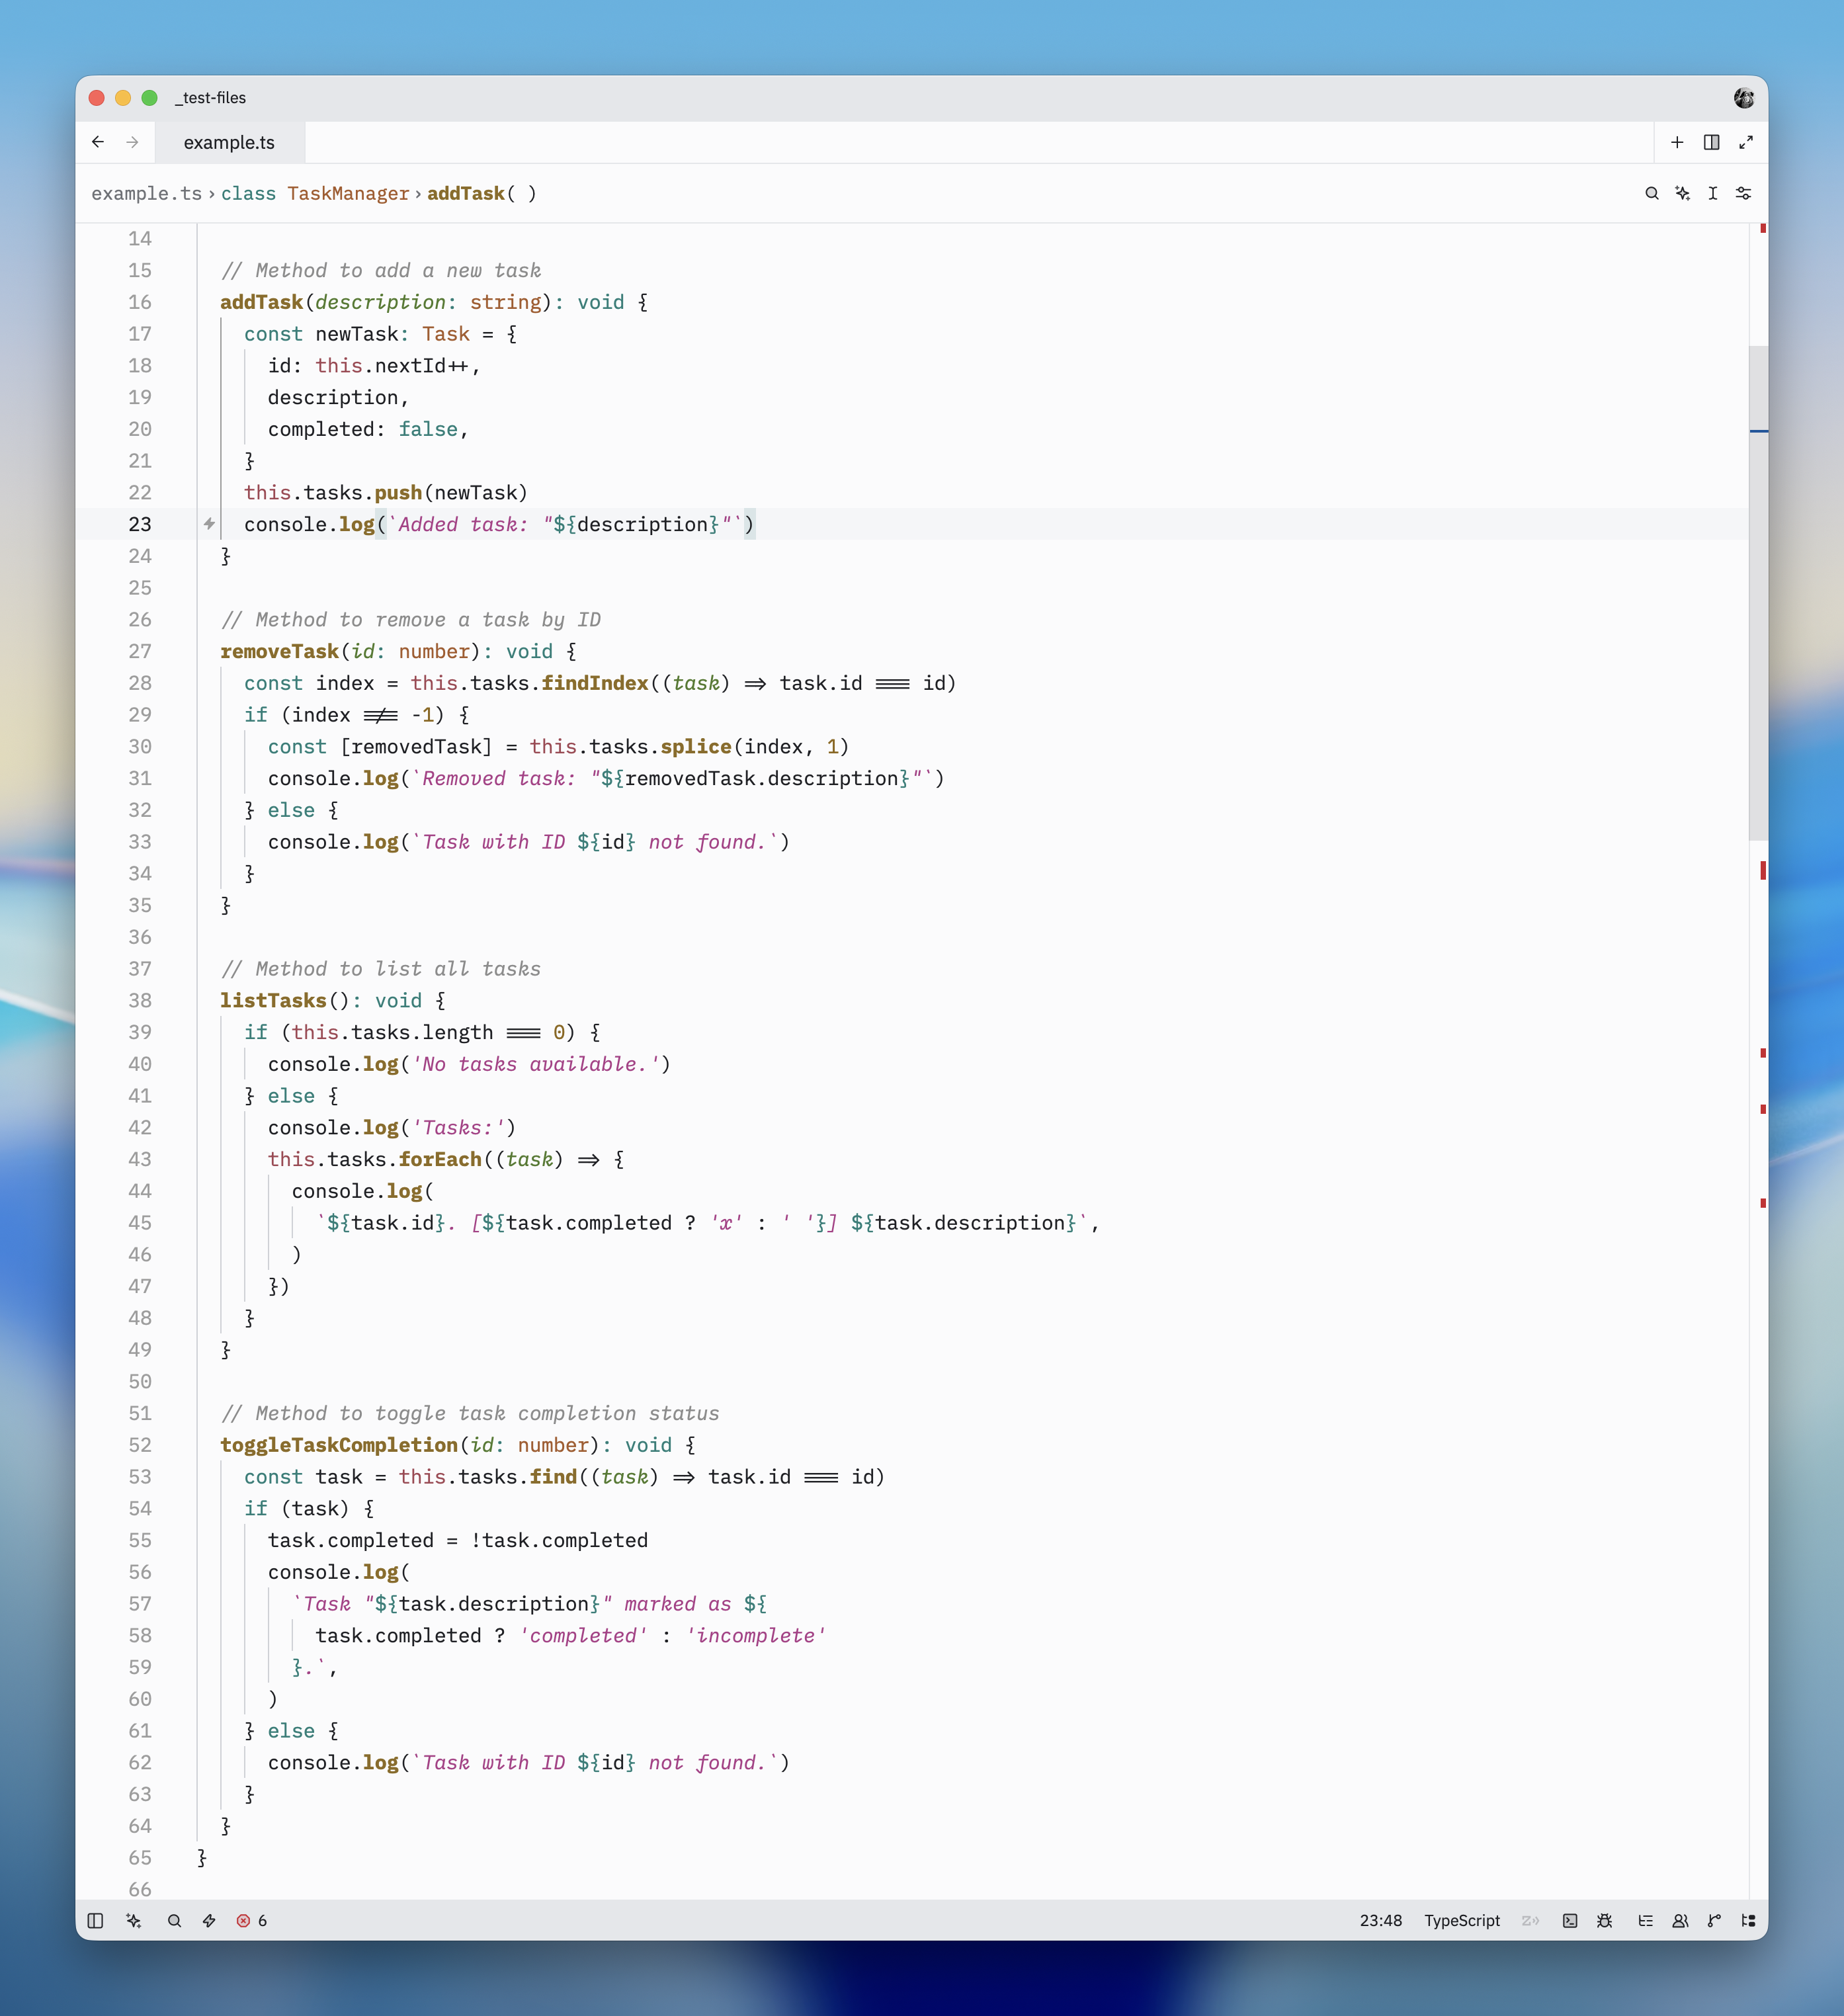
Task: Open buffer search with the magnifier icon
Action: [1652, 193]
